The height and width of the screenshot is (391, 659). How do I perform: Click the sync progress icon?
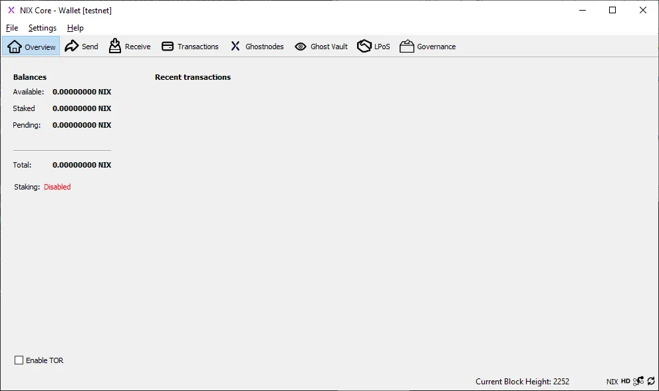point(651,381)
